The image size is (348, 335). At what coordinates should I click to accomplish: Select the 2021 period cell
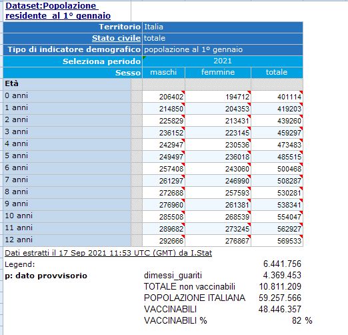223,61
